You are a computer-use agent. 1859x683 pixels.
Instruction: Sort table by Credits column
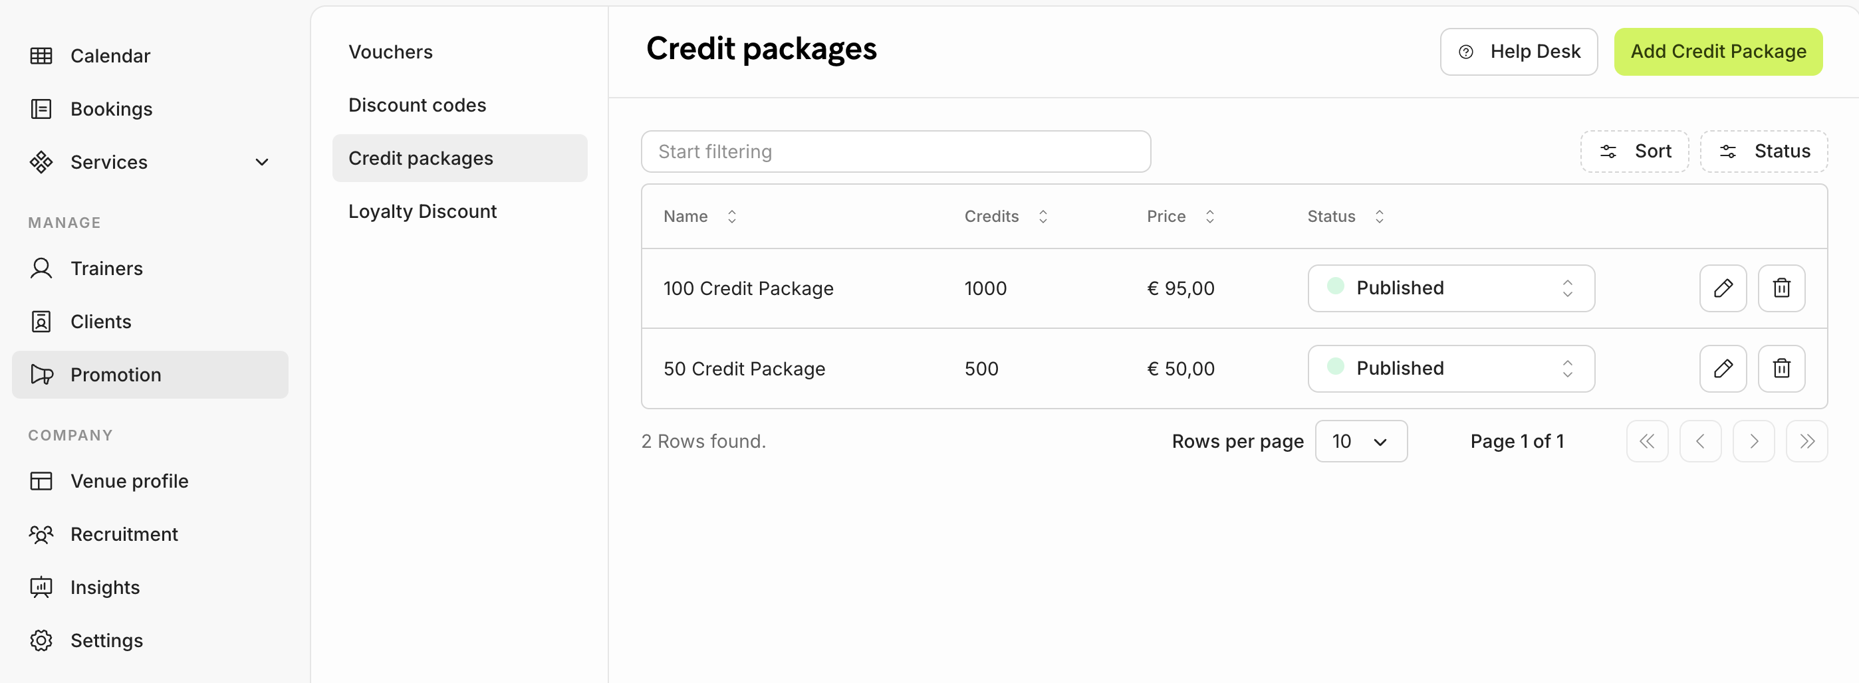[x=1042, y=217]
